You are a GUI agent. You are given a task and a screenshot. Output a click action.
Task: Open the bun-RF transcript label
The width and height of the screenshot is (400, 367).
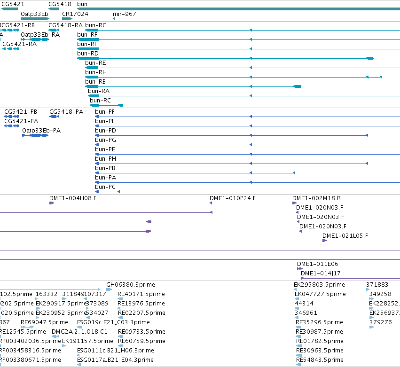point(87,35)
